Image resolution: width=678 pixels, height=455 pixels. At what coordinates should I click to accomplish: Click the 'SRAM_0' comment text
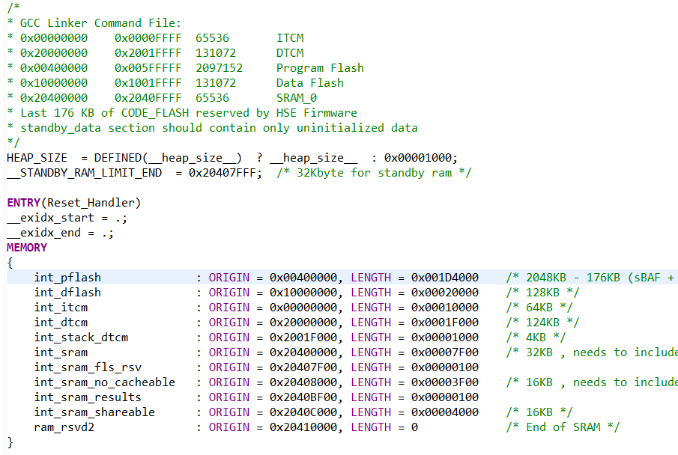297,98
